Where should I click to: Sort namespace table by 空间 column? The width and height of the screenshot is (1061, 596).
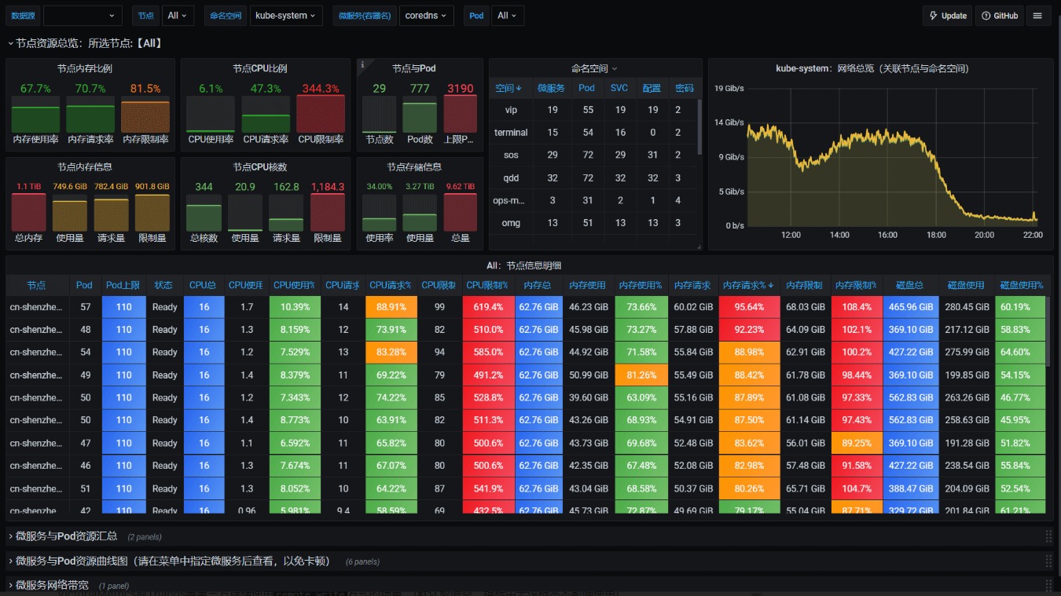point(508,88)
